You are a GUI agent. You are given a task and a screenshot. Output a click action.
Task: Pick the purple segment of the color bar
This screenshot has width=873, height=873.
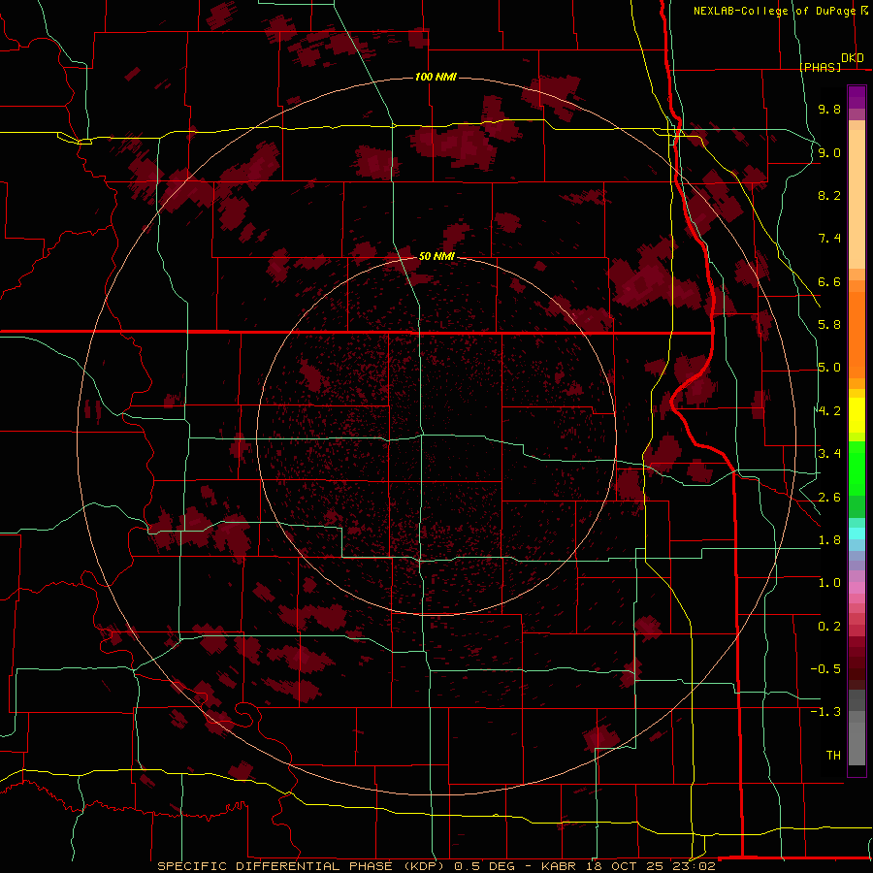point(857,98)
